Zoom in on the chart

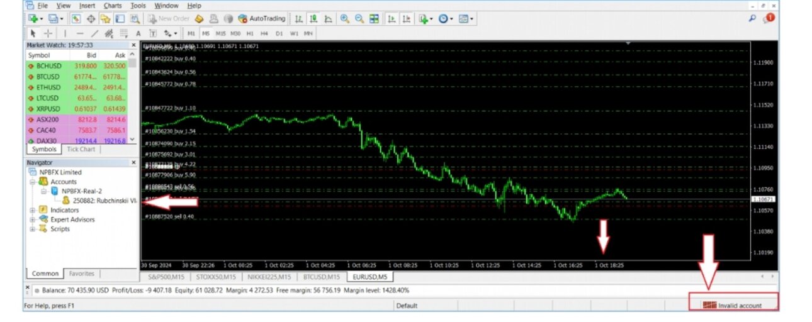pyautogui.click(x=345, y=19)
